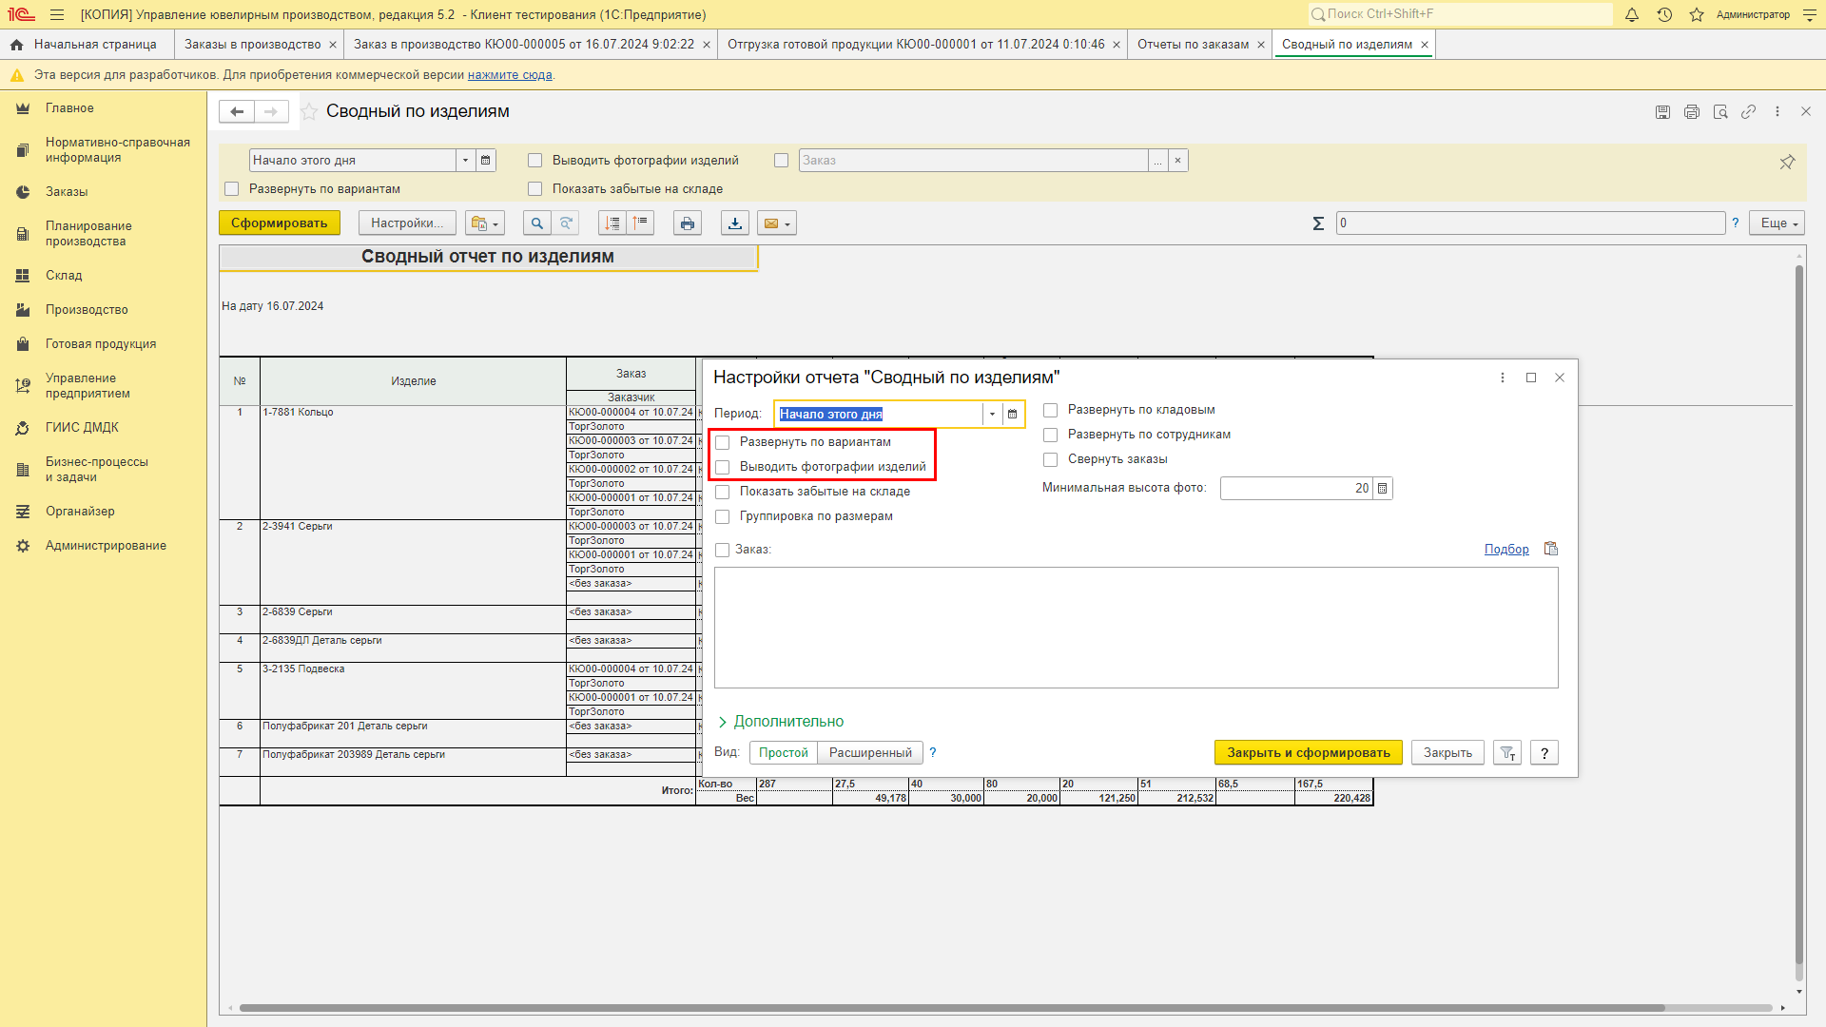Enable the 'Заказ:' checkbox in dialog

723,550
